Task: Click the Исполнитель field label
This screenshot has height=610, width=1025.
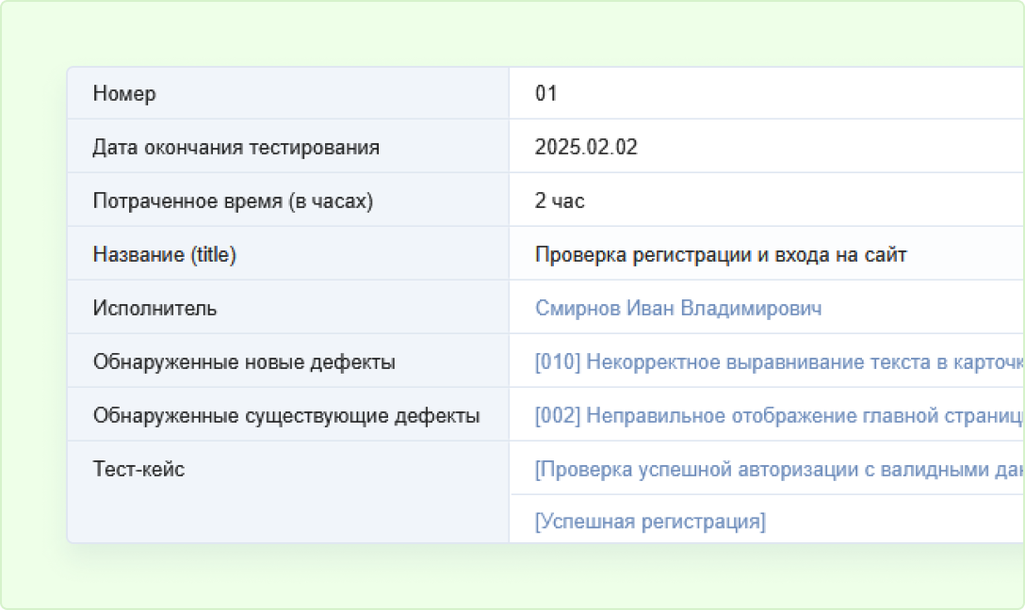Action: (155, 308)
